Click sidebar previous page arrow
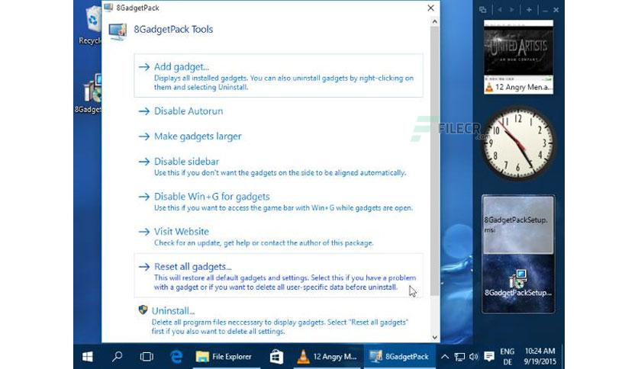 pos(500,10)
